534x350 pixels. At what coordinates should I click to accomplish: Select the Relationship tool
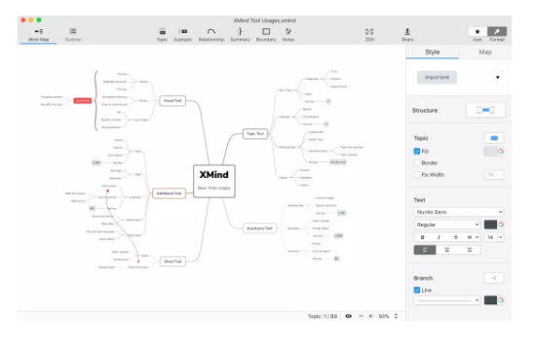[x=211, y=35]
